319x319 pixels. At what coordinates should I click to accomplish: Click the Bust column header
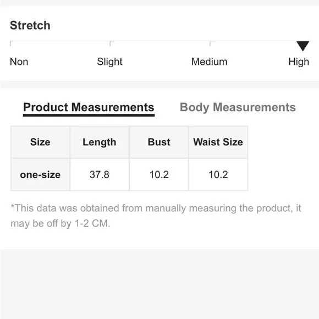[159, 142]
